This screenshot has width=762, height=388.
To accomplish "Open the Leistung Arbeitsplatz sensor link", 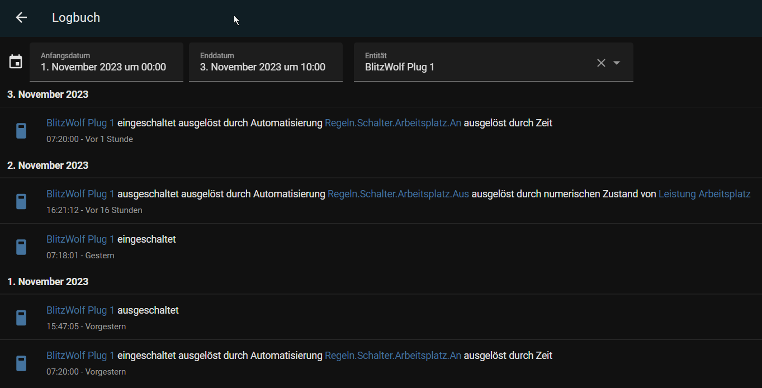I will (704, 194).
